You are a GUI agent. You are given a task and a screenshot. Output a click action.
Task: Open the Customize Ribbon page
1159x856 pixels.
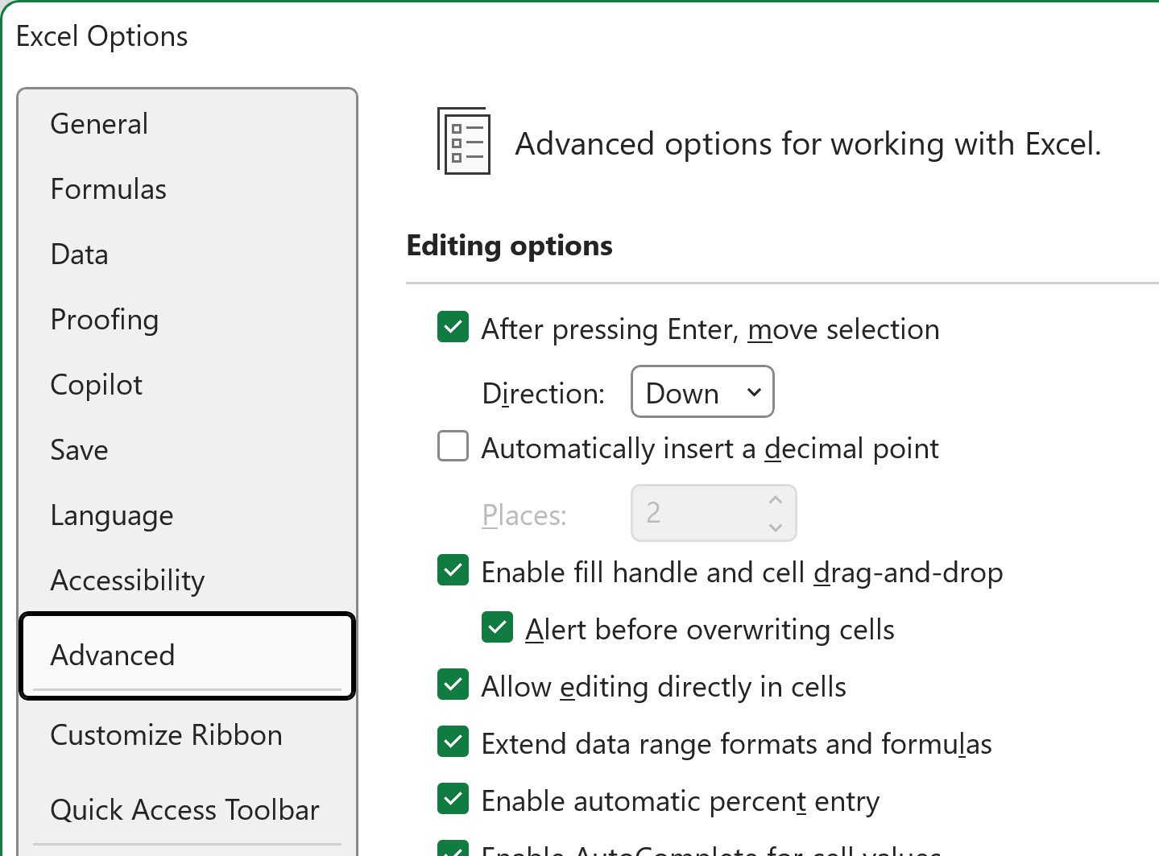pos(166,734)
